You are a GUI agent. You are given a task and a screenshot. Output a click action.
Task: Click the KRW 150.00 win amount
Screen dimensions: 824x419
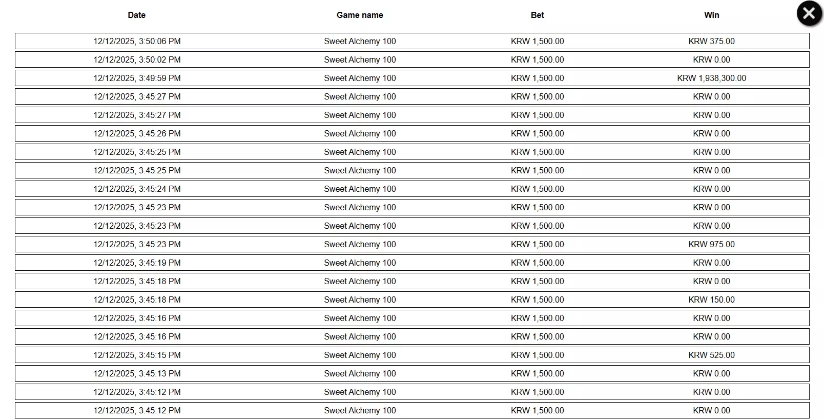(712, 300)
